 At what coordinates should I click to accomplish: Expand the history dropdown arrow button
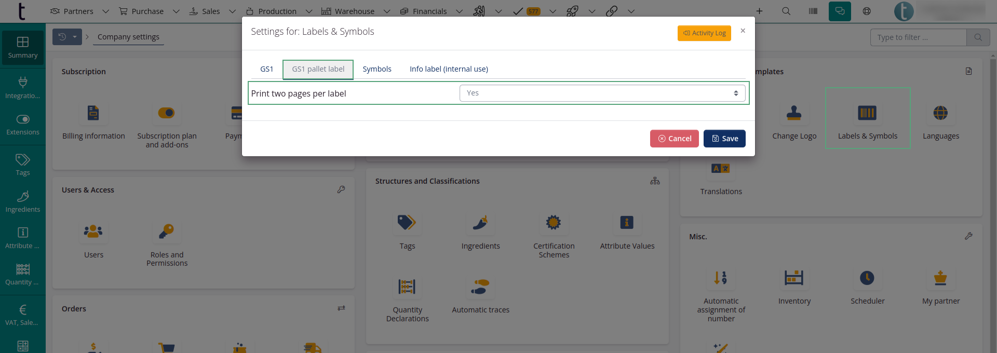(x=74, y=37)
